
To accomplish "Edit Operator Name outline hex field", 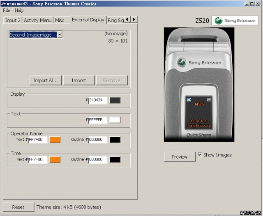I will click(98, 140).
